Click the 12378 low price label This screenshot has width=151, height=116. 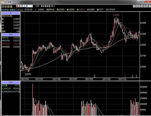tap(28, 74)
